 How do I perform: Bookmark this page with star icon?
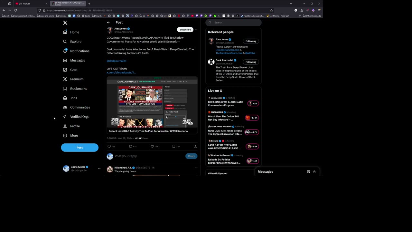click(271, 10)
